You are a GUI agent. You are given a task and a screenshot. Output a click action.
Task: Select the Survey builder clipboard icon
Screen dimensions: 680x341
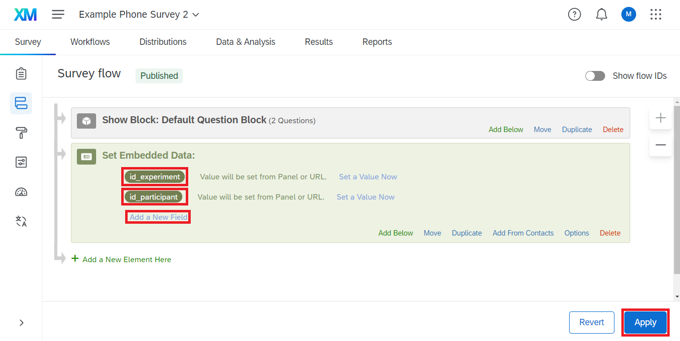(x=21, y=74)
